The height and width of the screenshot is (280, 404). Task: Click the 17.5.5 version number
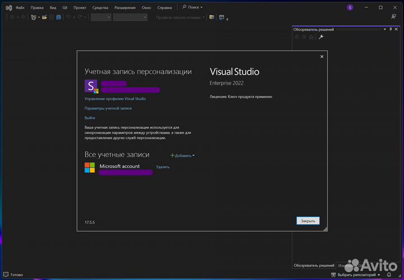pyautogui.click(x=90, y=222)
